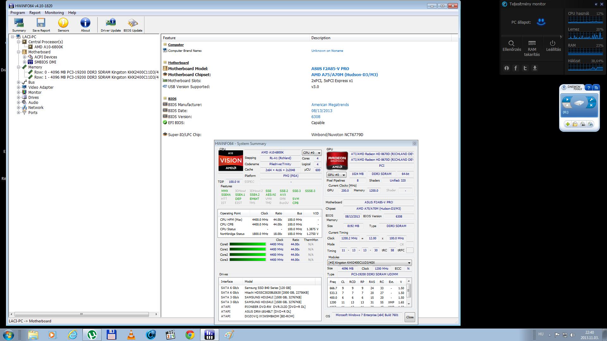This screenshot has width=607, height=341.
Task: Open the Help menu
Action: pyautogui.click(x=72, y=13)
